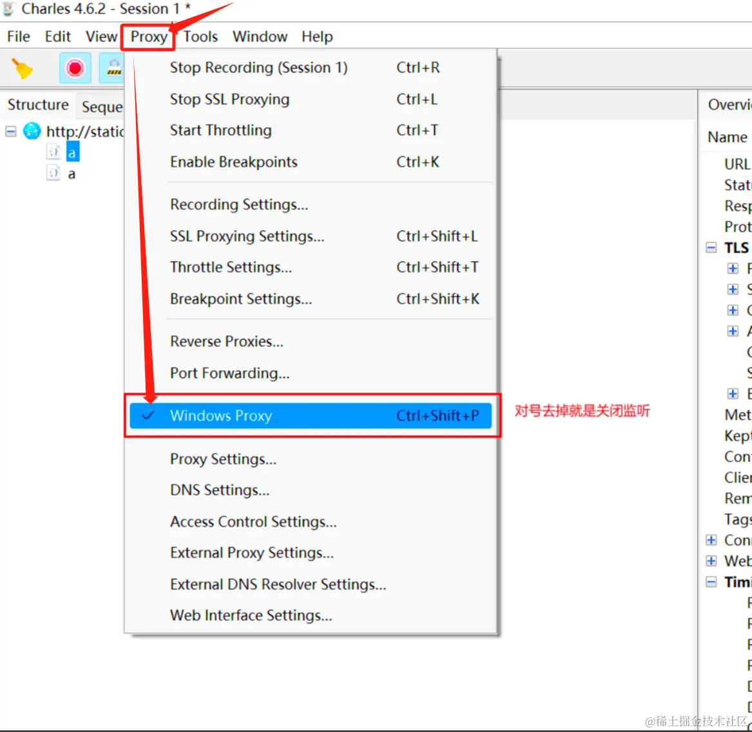Screen dimensions: 752x732
Task: Open External Proxy Settings...
Action: [311, 553]
